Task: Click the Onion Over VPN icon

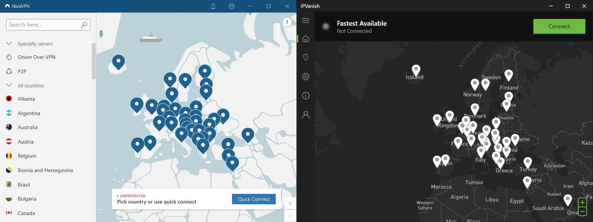Action: point(9,57)
